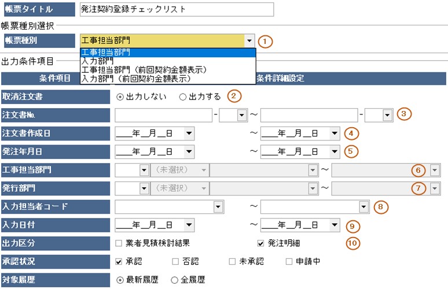
Task: Open the ending 注文書No. suffix dropdown
Action: pos(387,115)
